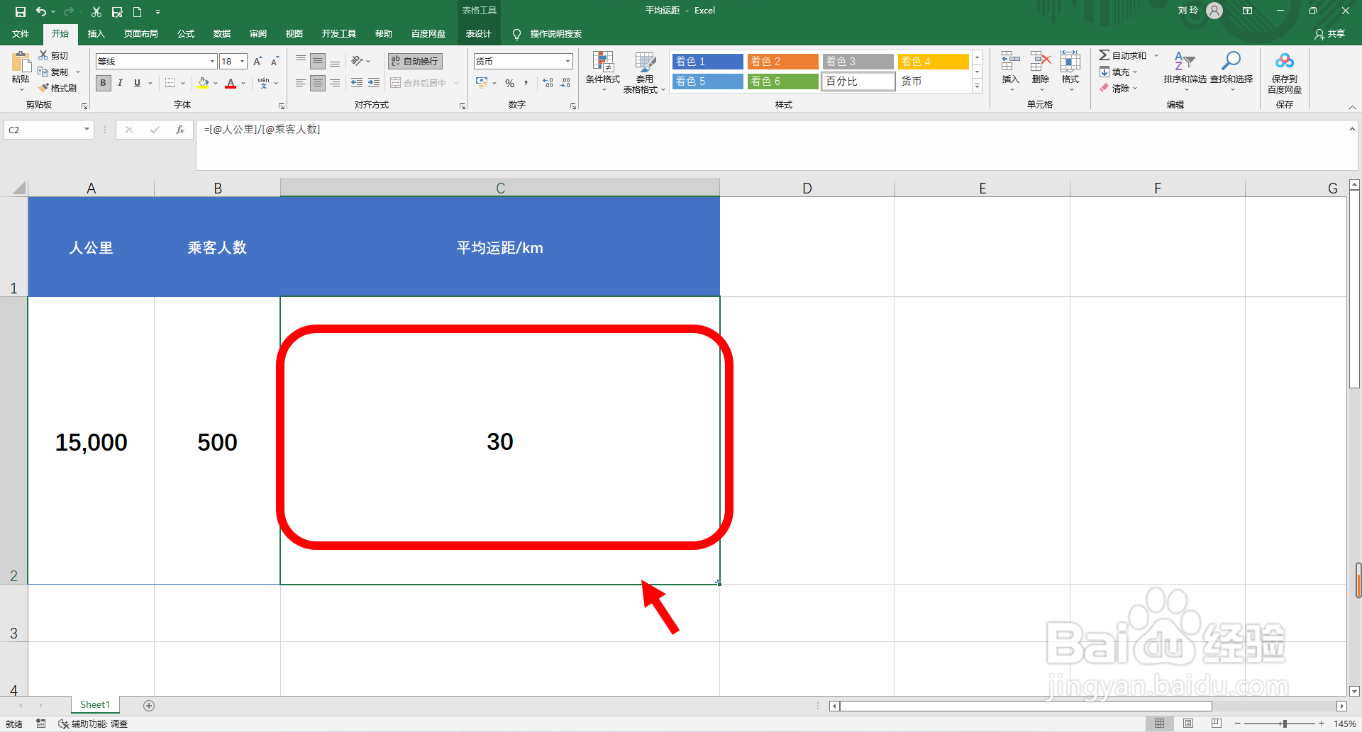Decrease font size with smaller A
Screen dimensions: 1362x732
point(275,62)
